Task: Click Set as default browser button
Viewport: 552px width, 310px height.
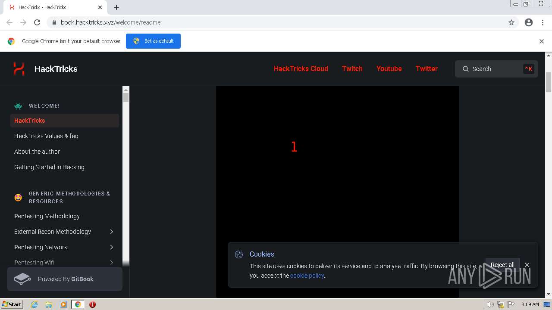Action: (x=153, y=41)
